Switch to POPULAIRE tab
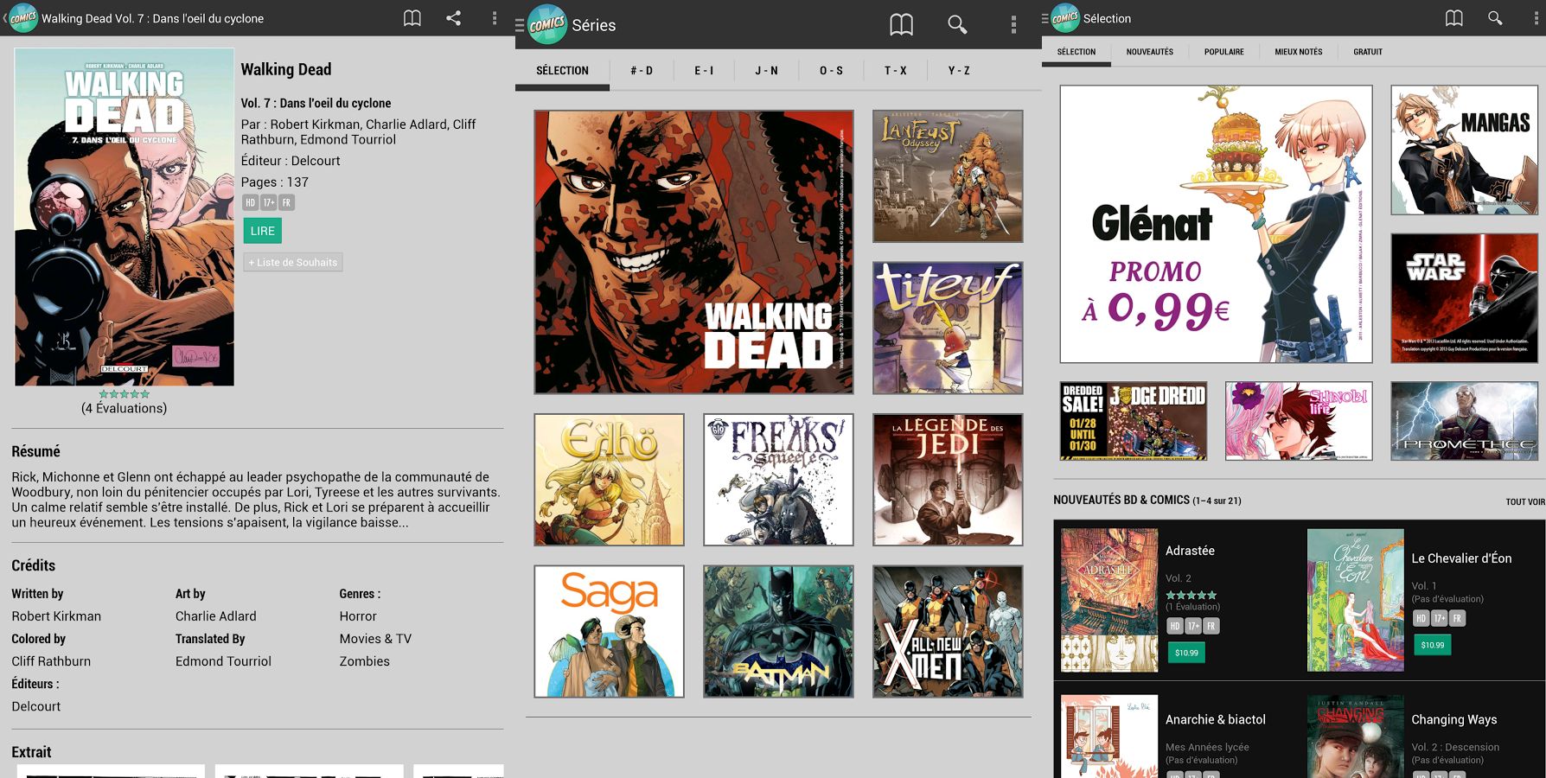This screenshot has height=778, width=1546. point(1224,52)
